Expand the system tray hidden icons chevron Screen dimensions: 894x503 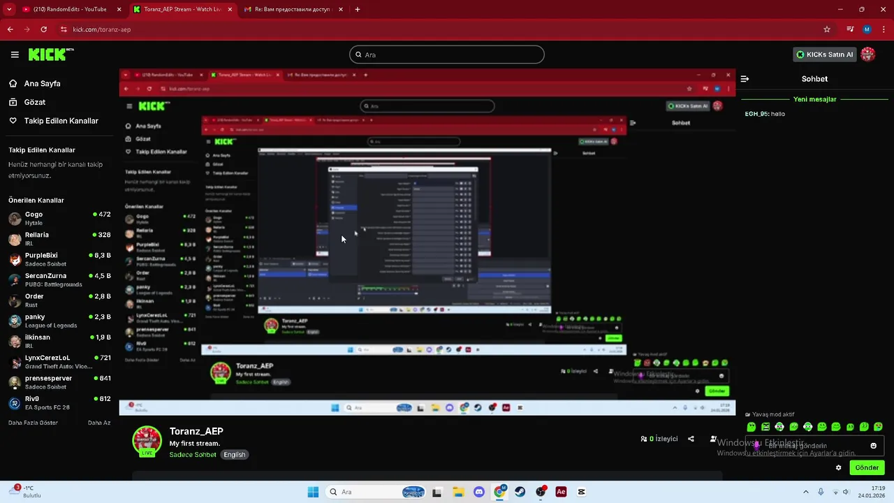[x=805, y=492]
